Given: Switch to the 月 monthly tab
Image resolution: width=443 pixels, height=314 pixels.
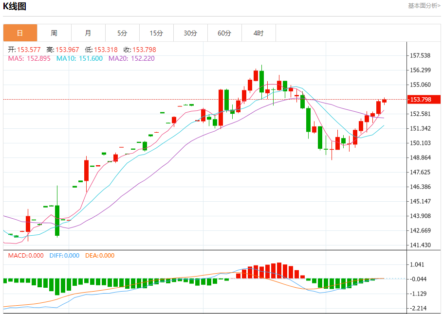Looking at the screenshot, I should pos(89,33).
